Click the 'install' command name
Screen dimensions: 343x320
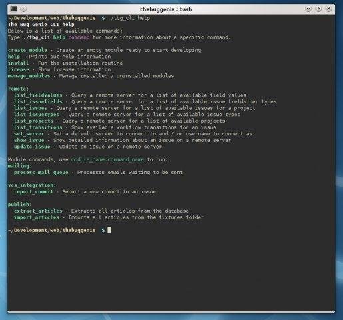[x=19, y=63]
